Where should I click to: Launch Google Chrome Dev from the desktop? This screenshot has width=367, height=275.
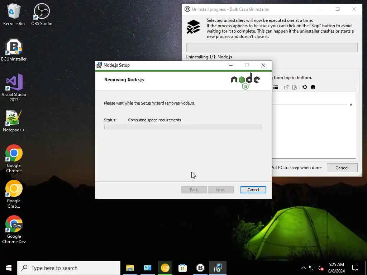pos(14,230)
